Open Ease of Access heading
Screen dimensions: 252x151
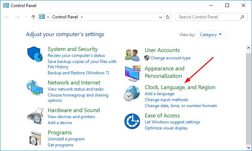coord(162,116)
